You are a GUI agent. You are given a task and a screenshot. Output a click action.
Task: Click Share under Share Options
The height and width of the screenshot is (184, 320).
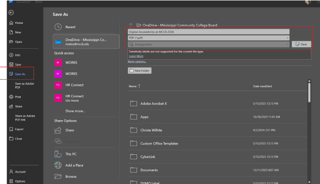(x=70, y=130)
